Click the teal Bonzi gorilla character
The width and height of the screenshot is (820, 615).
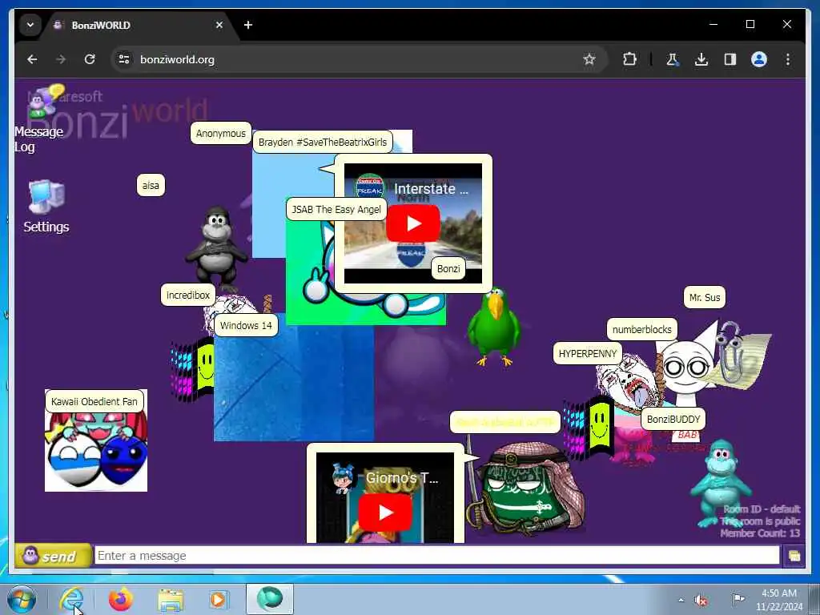(721, 482)
